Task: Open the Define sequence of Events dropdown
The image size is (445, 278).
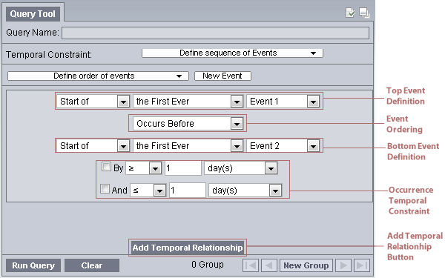Action: (232, 53)
